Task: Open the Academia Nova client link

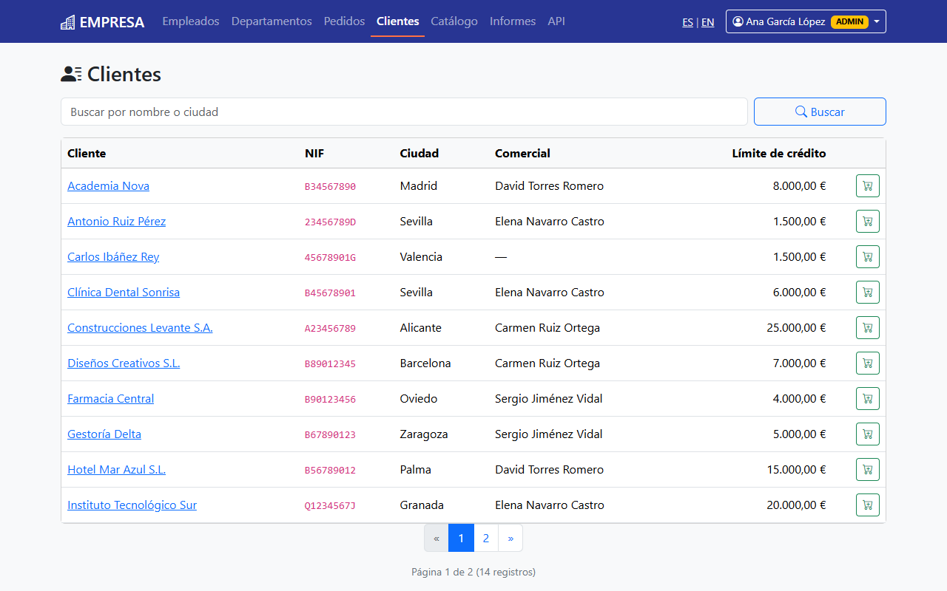Action: point(108,186)
